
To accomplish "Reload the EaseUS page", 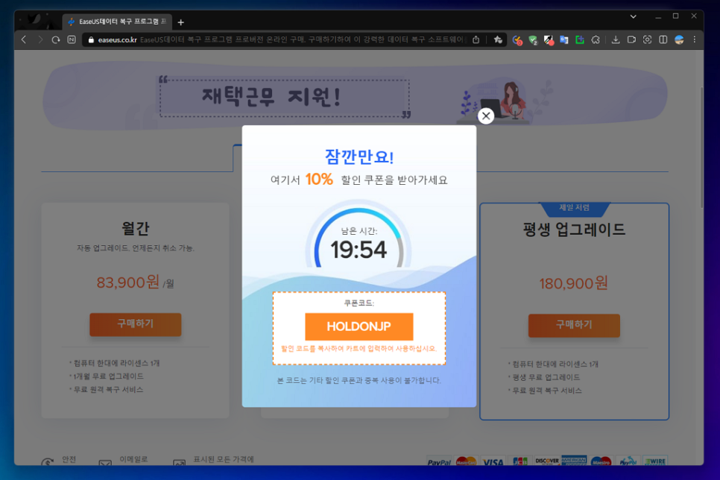I will 56,40.
